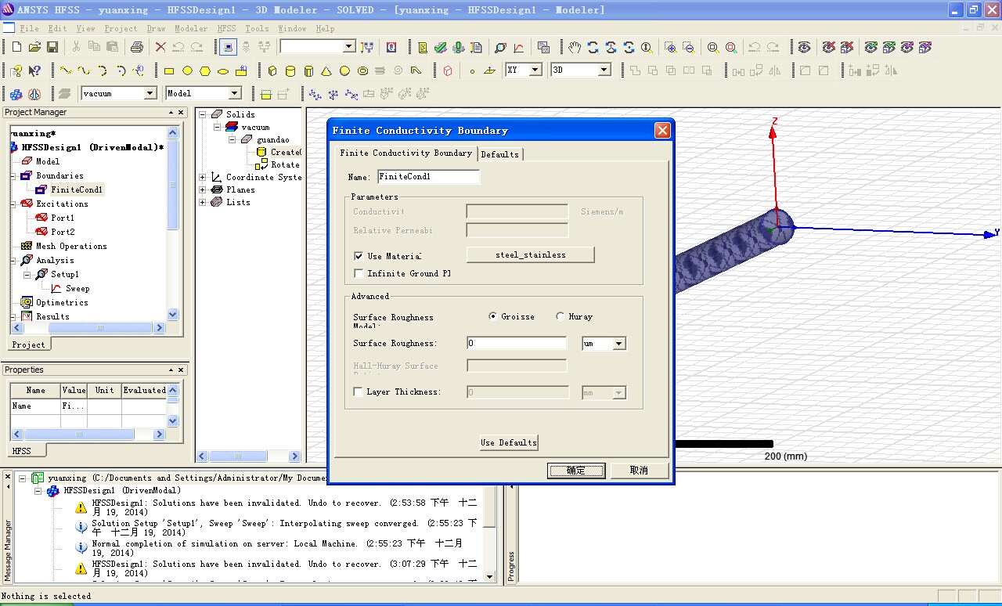Click the Project Manager horizontal scrollbar
Image resolution: width=1002 pixels, height=606 pixels.
pos(88,328)
